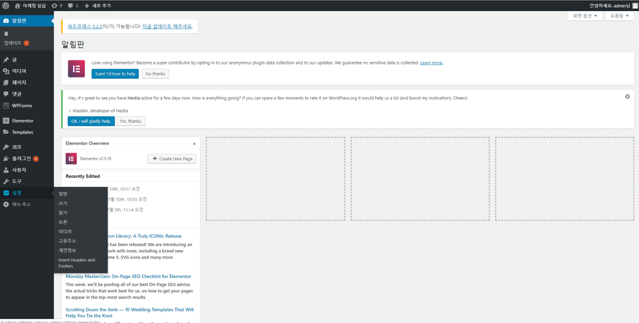Open ICONic Release article link

click(145, 236)
